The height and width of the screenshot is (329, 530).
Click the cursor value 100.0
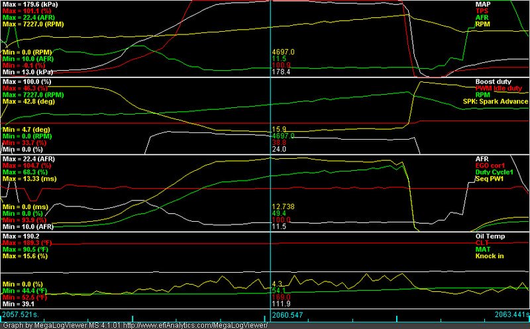pos(281,220)
